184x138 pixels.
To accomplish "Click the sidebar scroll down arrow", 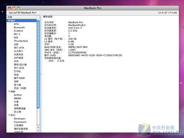I will [38, 131].
